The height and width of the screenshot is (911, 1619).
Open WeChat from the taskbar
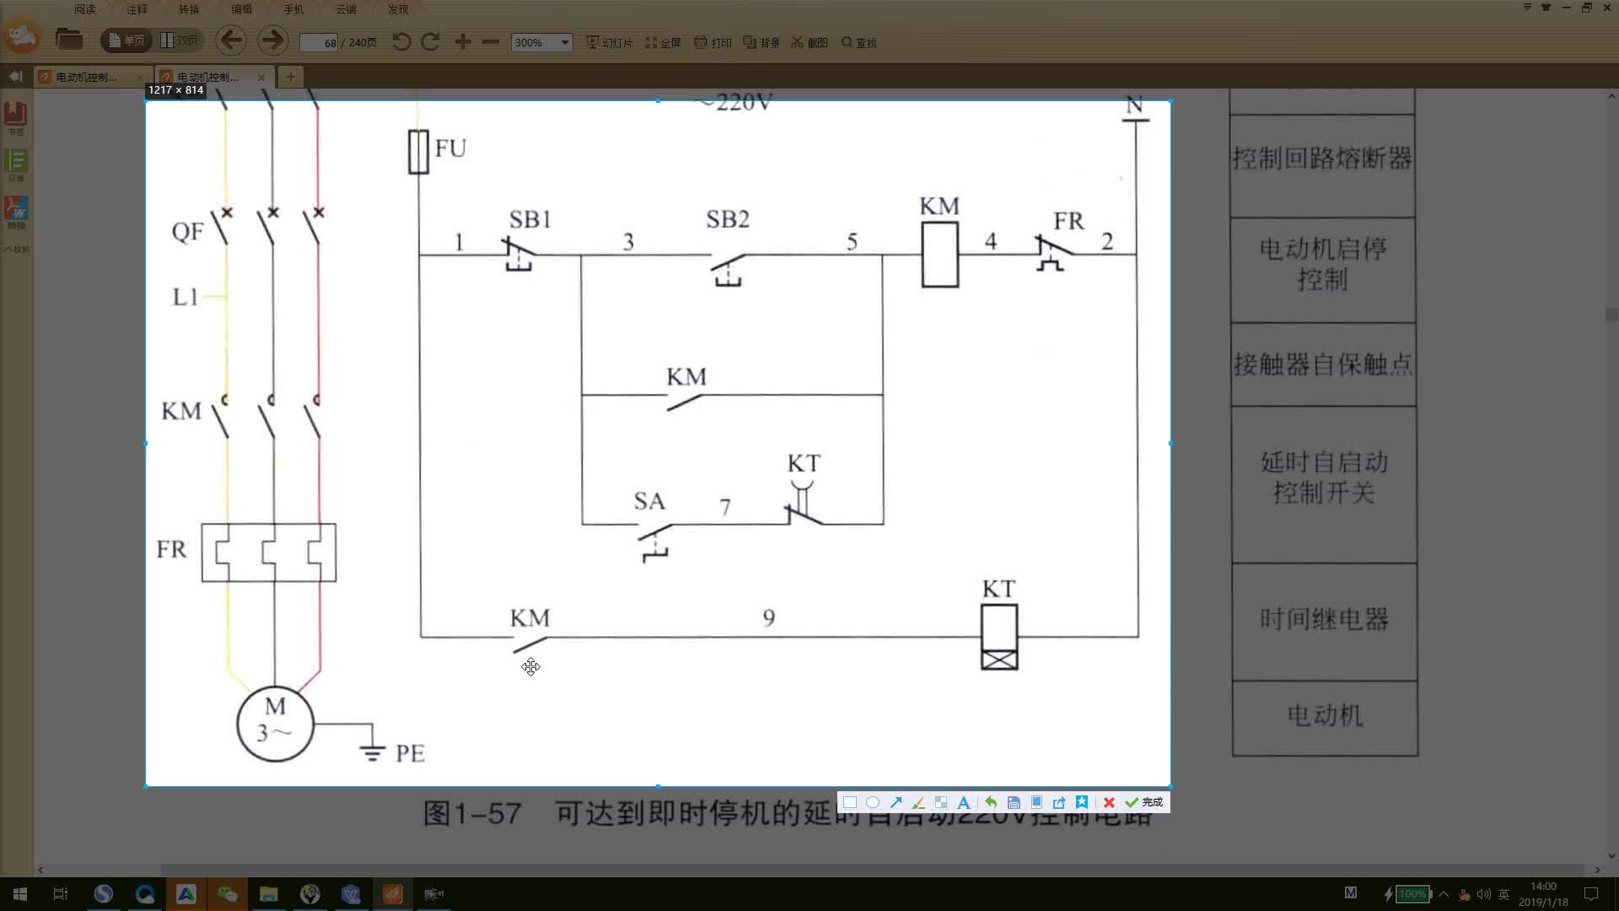pyautogui.click(x=228, y=894)
